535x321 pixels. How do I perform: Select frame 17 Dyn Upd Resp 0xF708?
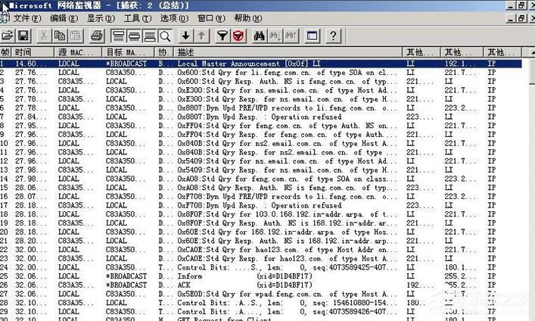coord(260,206)
